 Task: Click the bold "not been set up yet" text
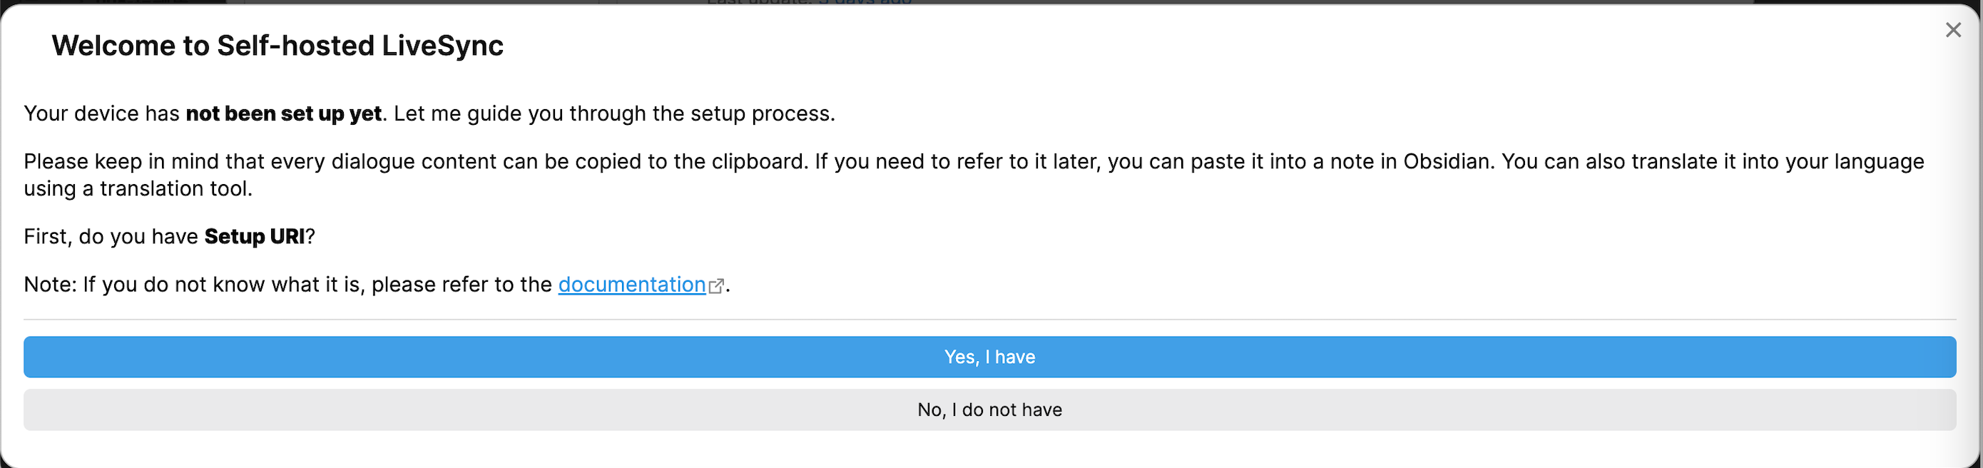tap(283, 114)
